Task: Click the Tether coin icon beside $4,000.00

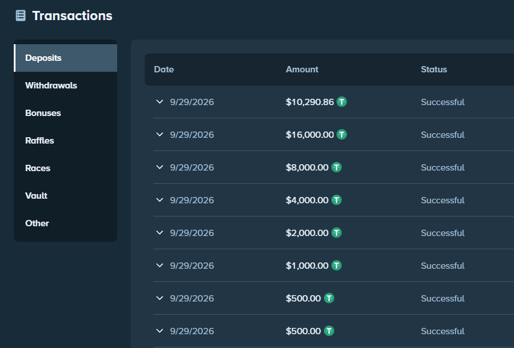Action: coord(337,200)
